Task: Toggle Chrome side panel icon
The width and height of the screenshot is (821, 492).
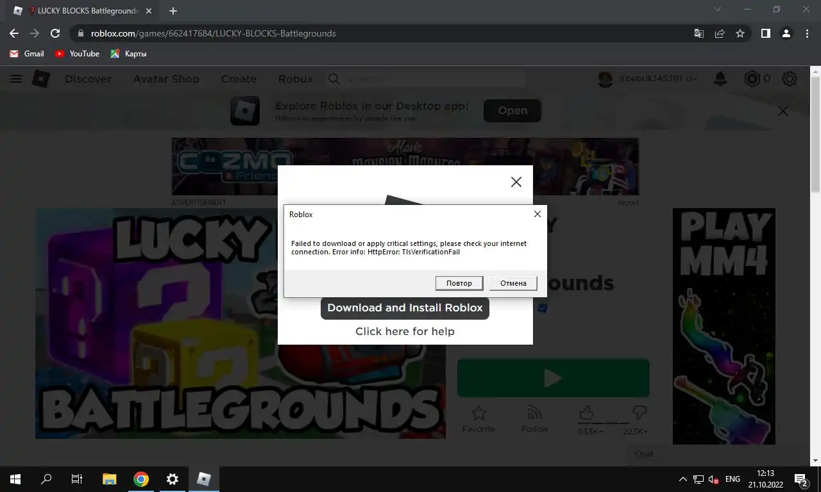Action: 765,33
